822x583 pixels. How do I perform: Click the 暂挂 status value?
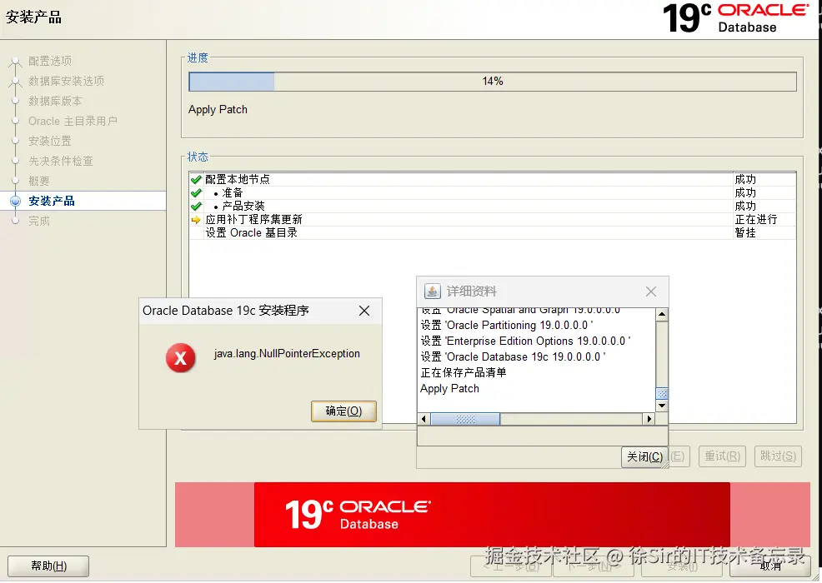coord(745,232)
